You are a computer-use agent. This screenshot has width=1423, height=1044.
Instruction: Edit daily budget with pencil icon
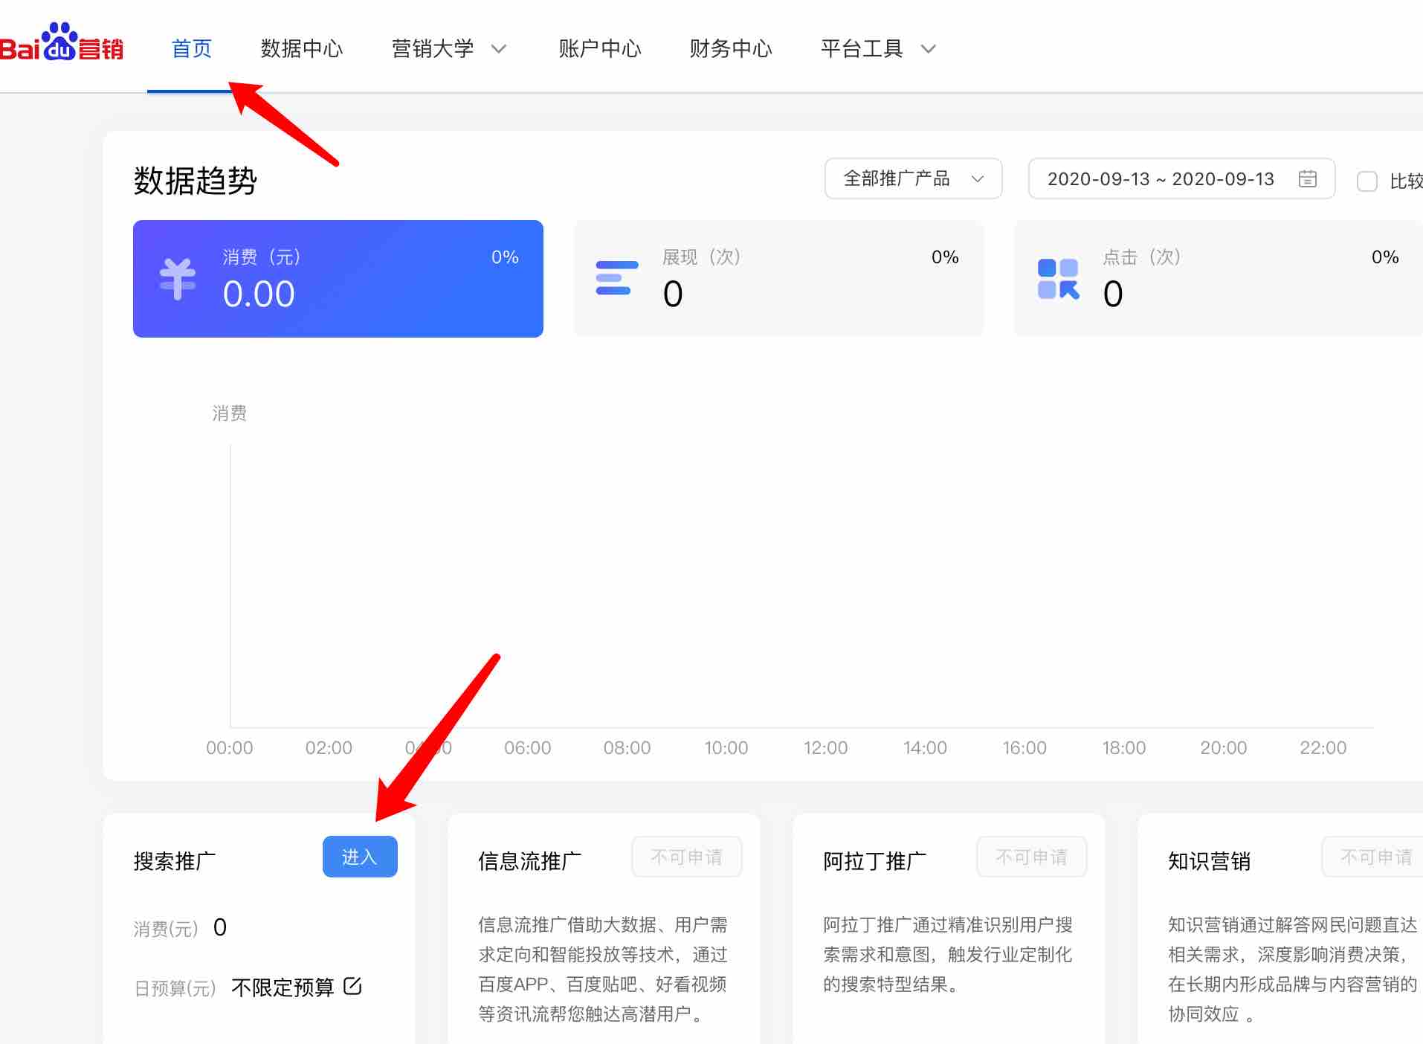tap(352, 987)
